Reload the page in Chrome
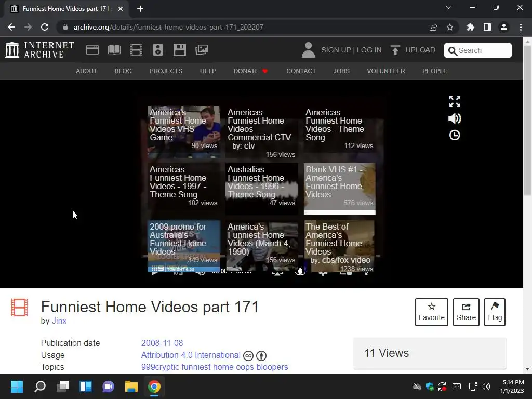This screenshot has width=532, height=399. pyautogui.click(x=45, y=27)
